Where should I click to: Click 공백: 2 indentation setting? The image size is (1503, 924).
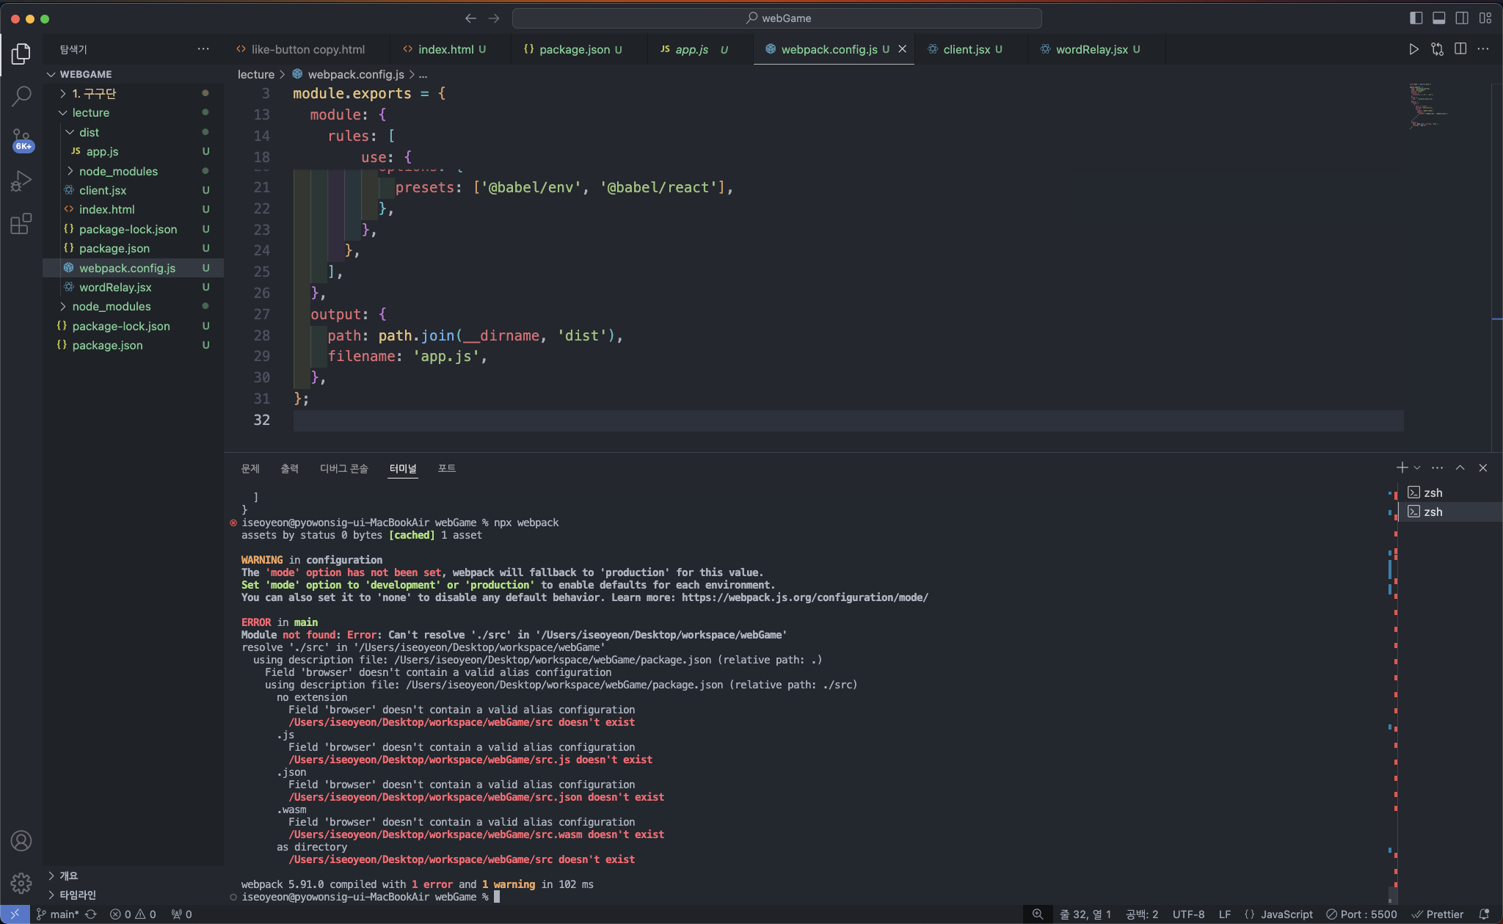1142,914
